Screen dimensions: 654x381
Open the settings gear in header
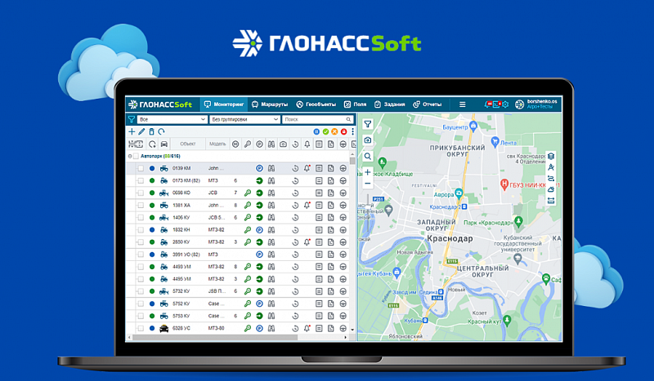click(505, 104)
